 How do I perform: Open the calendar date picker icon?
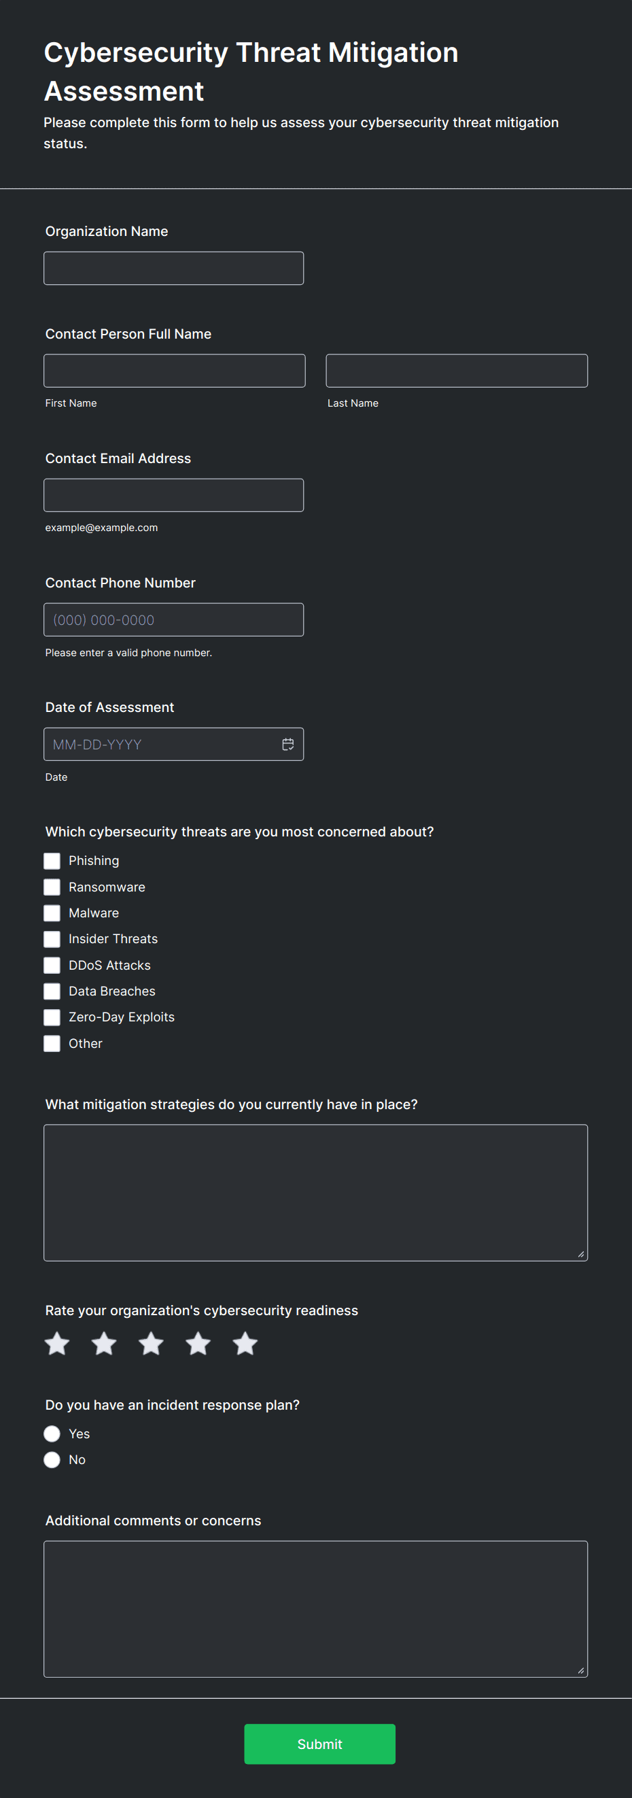tap(287, 744)
